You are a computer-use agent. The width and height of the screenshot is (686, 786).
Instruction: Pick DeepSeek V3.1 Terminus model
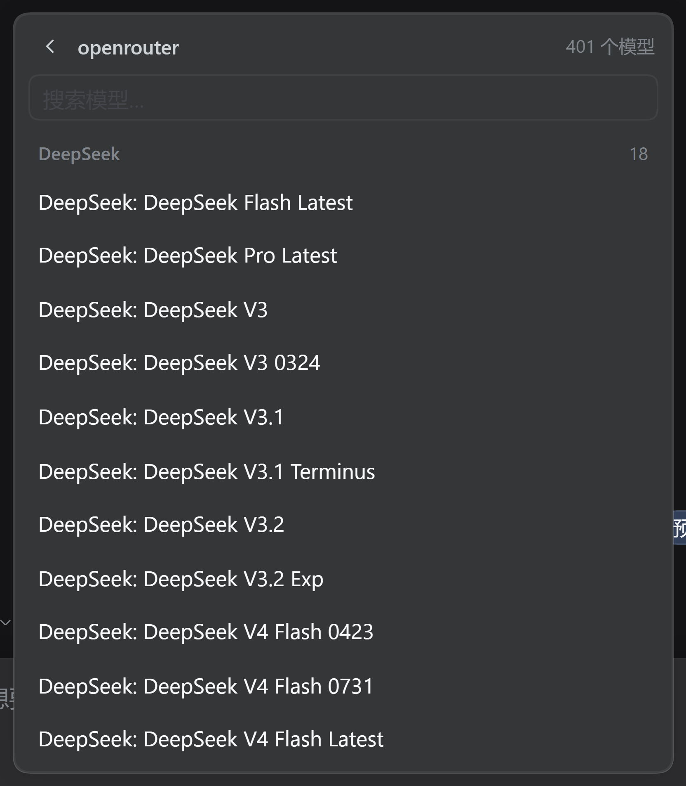(343, 472)
